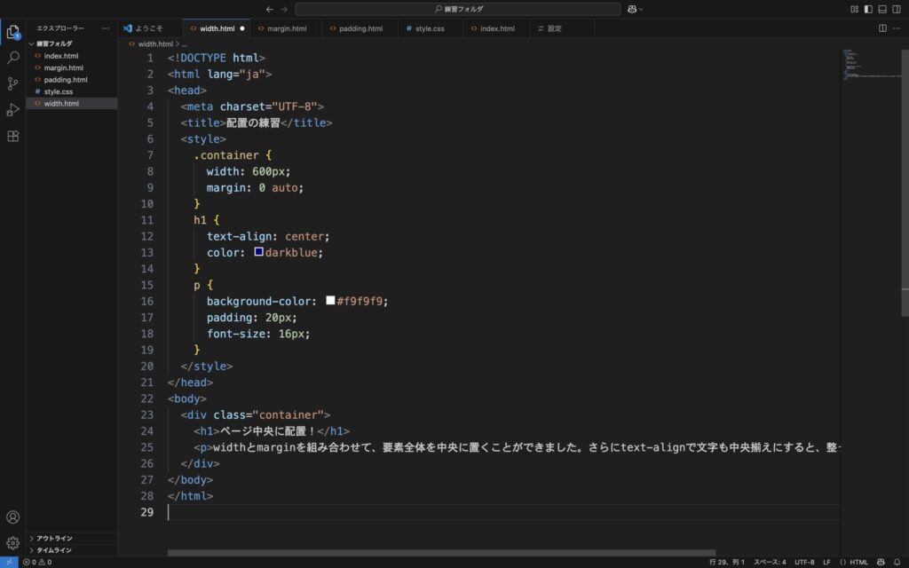Toggle the primary side bar
The height and width of the screenshot is (568, 909).
pyautogui.click(x=868, y=9)
